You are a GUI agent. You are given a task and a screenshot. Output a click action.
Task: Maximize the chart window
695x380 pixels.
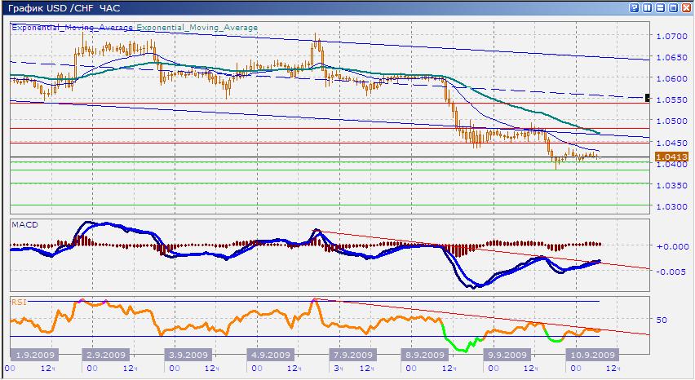click(x=673, y=7)
